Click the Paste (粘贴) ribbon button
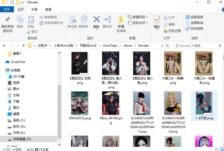The height and width of the screenshot is (151, 224). coord(31,22)
